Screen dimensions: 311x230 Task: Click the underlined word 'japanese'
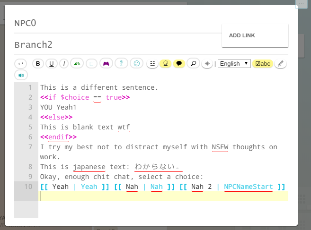click(x=89, y=167)
